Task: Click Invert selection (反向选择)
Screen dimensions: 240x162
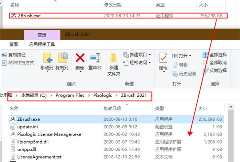Action: point(214,70)
